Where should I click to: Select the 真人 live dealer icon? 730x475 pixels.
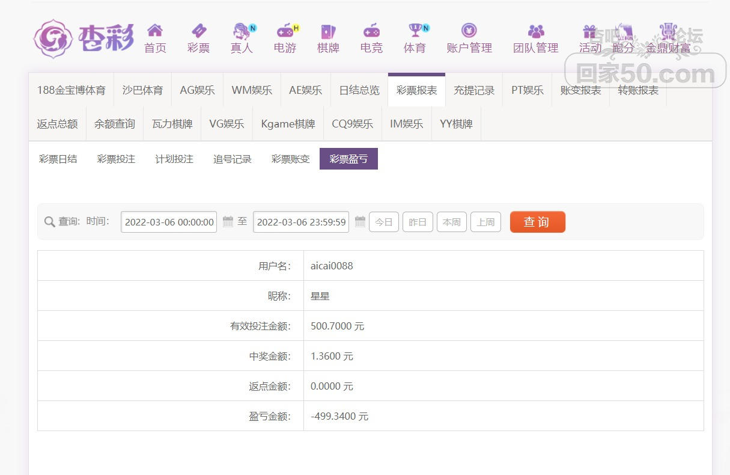point(242,31)
